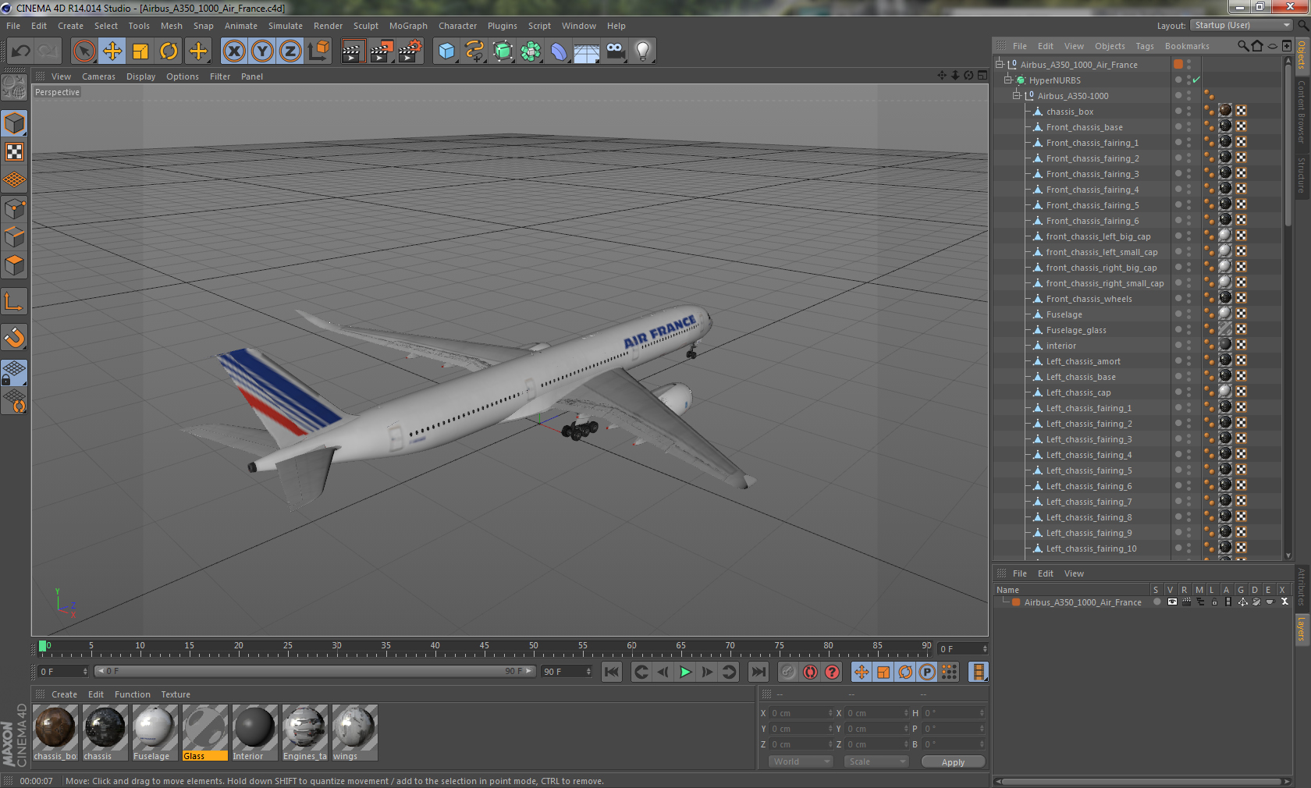
Task: Open the material manager Texture menu
Action: coord(176,694)
